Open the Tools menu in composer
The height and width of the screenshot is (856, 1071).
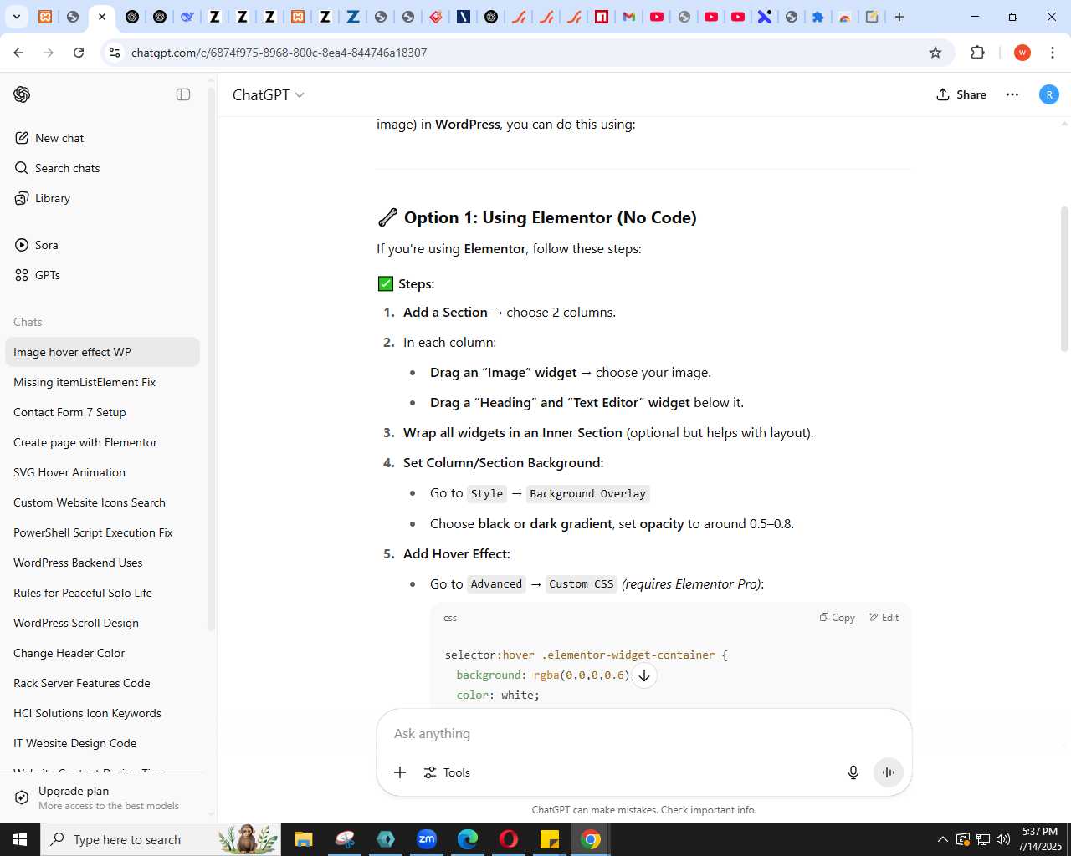tap(447, 772)
